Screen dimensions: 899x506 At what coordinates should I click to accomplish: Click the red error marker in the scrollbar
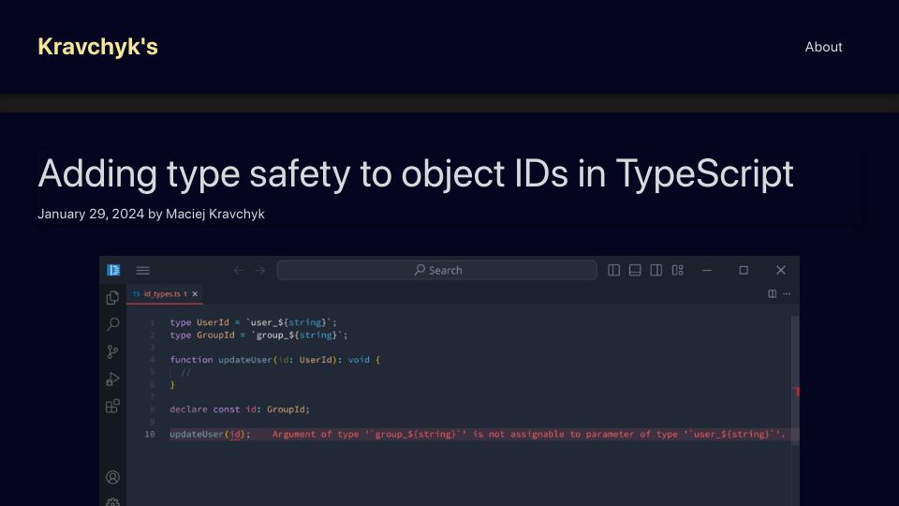797,392
